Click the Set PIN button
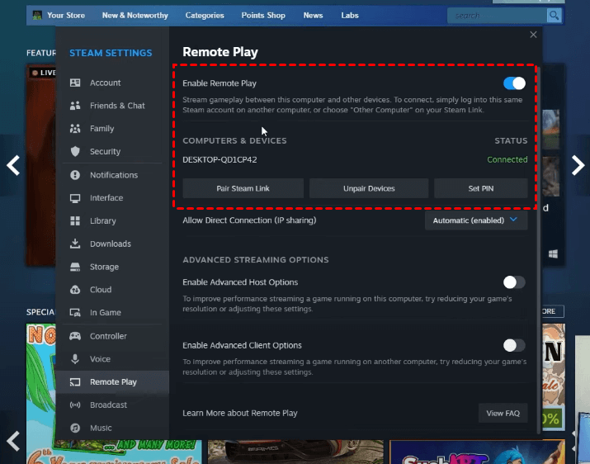The width and height of the screenshot is (590, 464). coord(480,189)
